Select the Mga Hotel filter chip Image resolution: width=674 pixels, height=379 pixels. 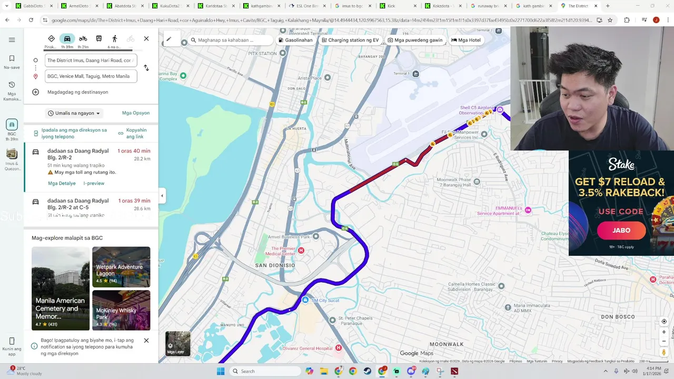click(x=466, y=40)
